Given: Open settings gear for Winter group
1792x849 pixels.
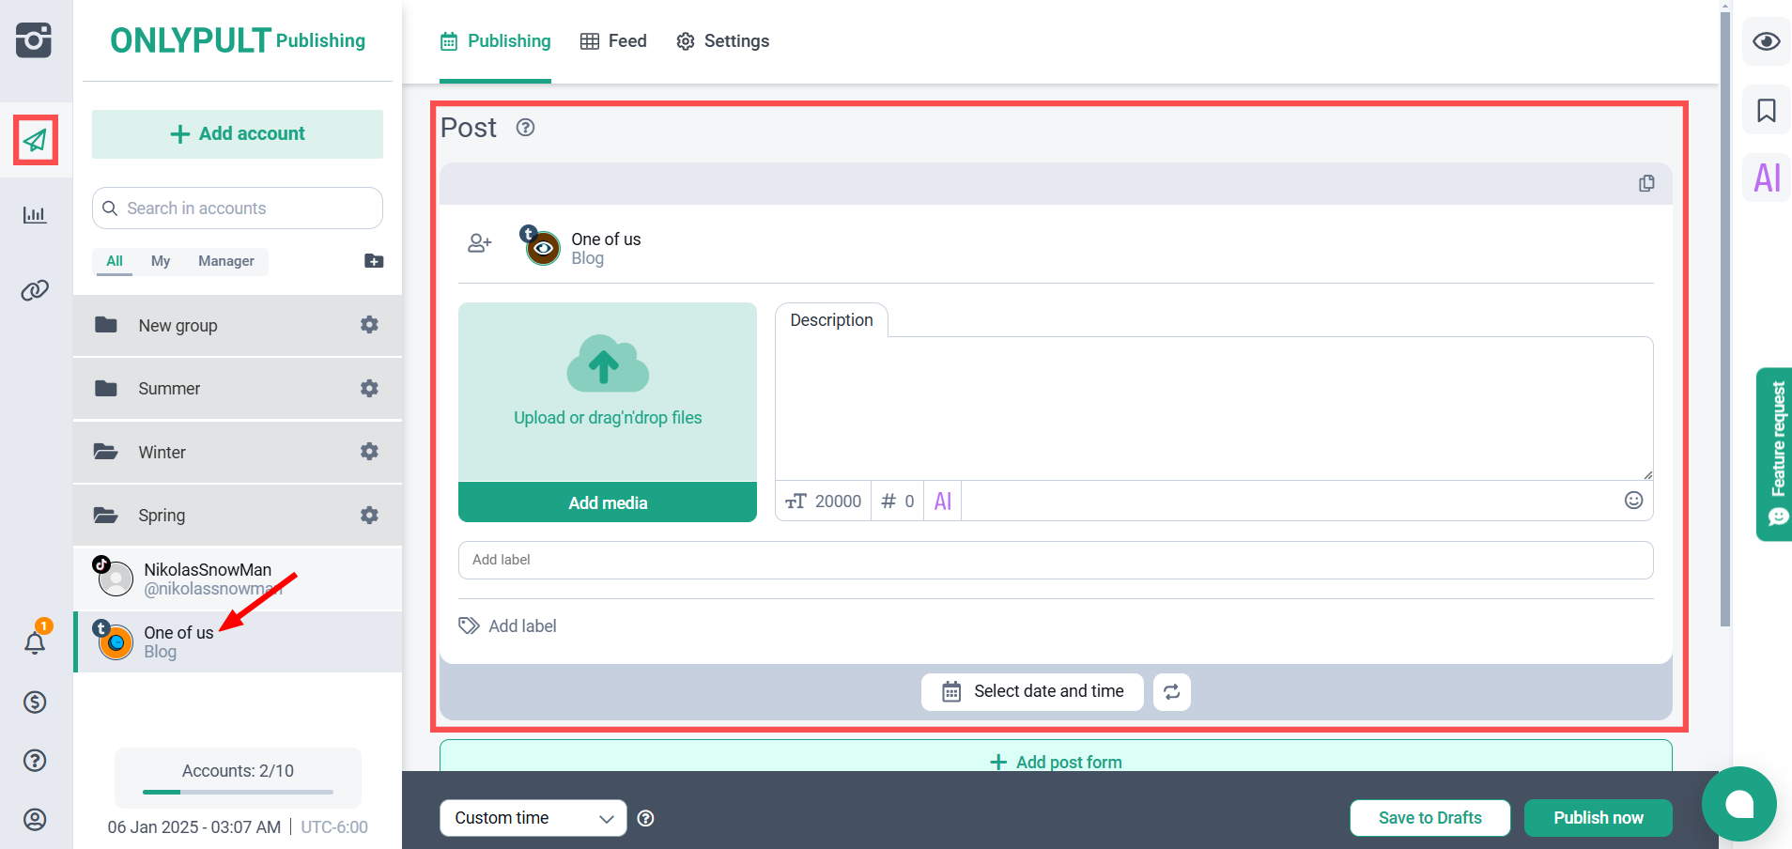Looking at the screenshot, I should pyautogui.click(x=369, y=452).
